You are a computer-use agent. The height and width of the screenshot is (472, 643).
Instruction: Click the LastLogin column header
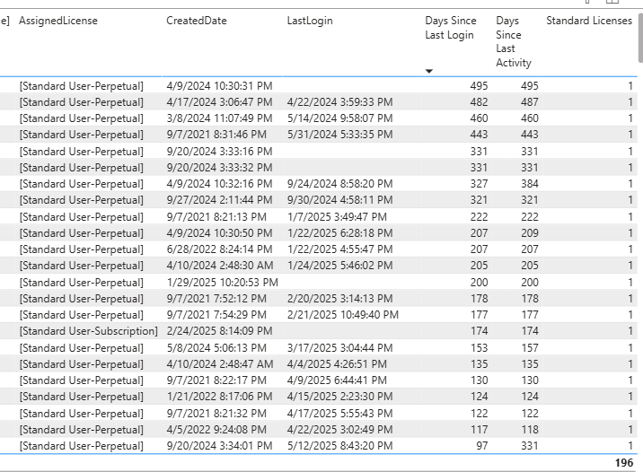click(309, 21)
